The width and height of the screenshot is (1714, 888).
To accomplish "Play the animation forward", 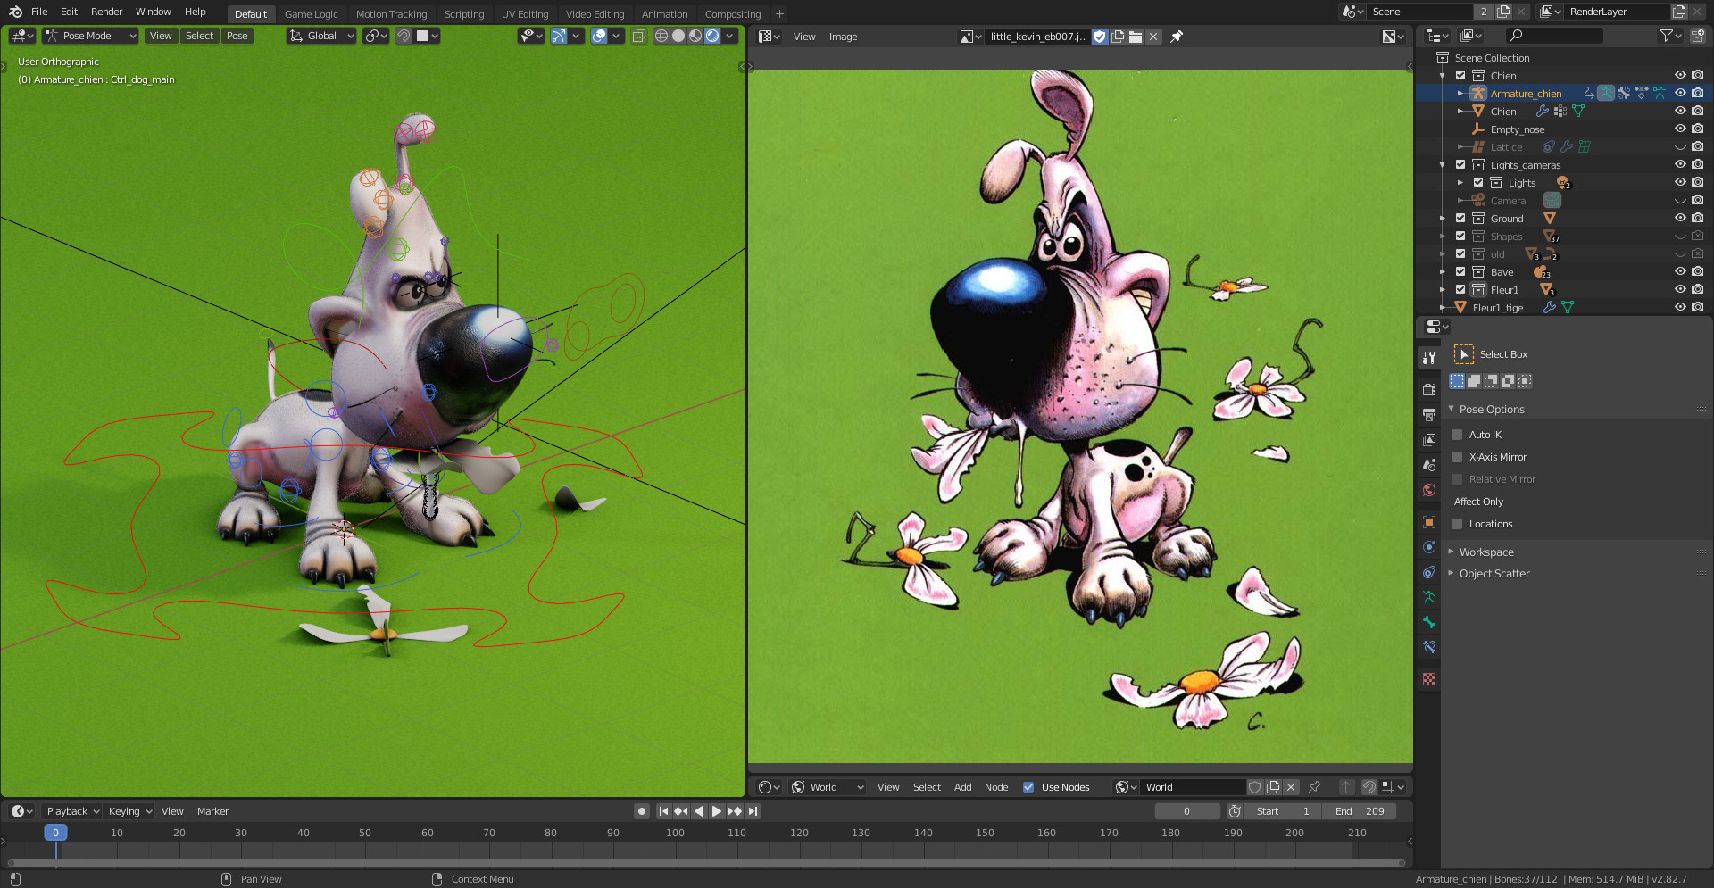I will click(x=716, y=811).
